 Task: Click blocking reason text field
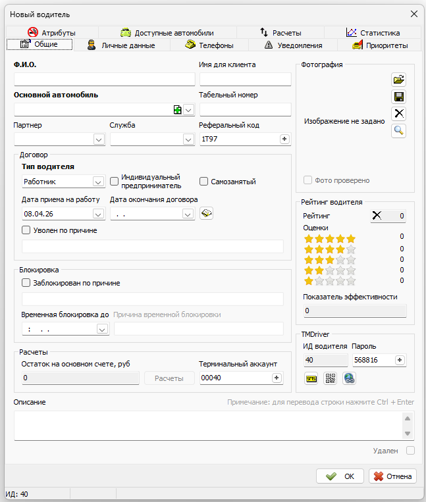pos(153,299)
